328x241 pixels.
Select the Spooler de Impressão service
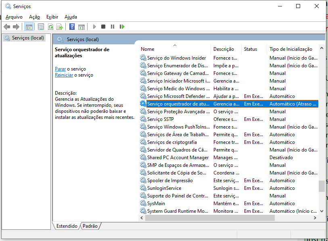pos(169,180)
